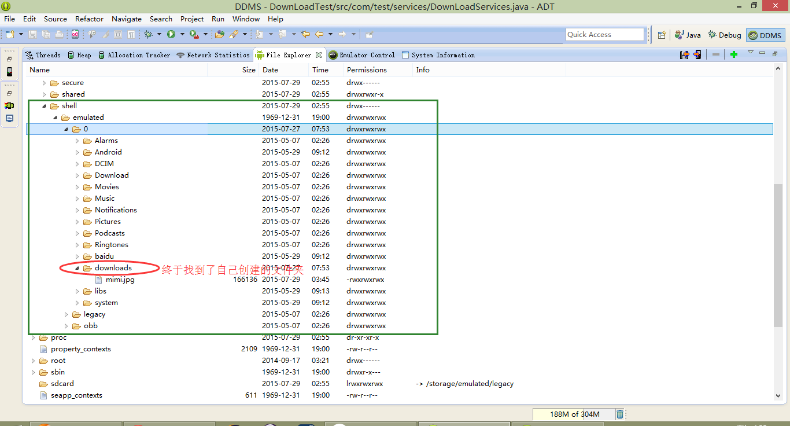
Task: Switch to the DDMS perspective
Action: click(765, 35)
